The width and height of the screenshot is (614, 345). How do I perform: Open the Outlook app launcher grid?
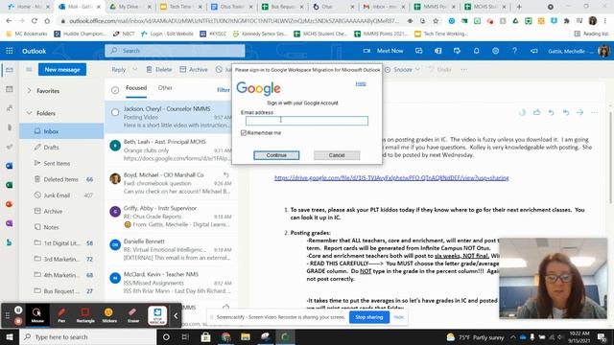[10, 51]
